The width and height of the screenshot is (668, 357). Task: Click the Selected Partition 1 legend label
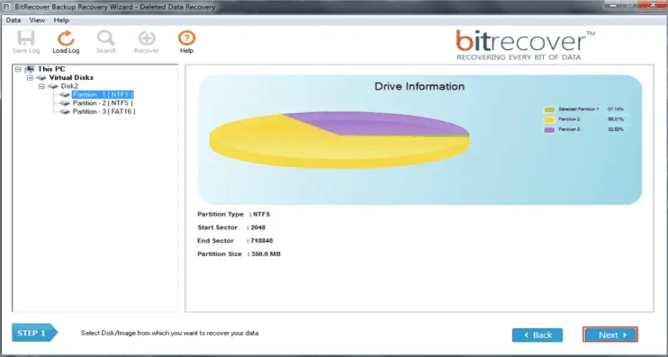coord(579,109)
